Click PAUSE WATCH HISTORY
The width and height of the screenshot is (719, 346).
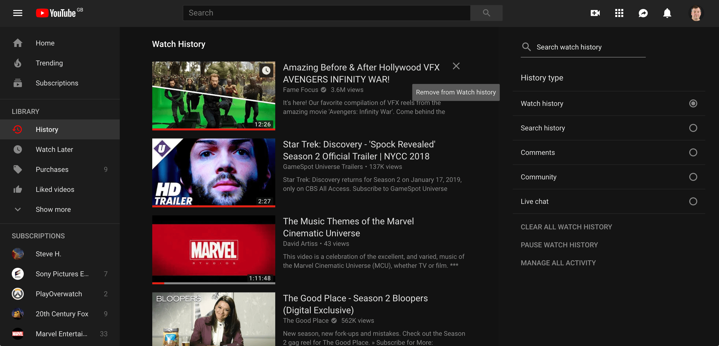(x=559, y=245)
